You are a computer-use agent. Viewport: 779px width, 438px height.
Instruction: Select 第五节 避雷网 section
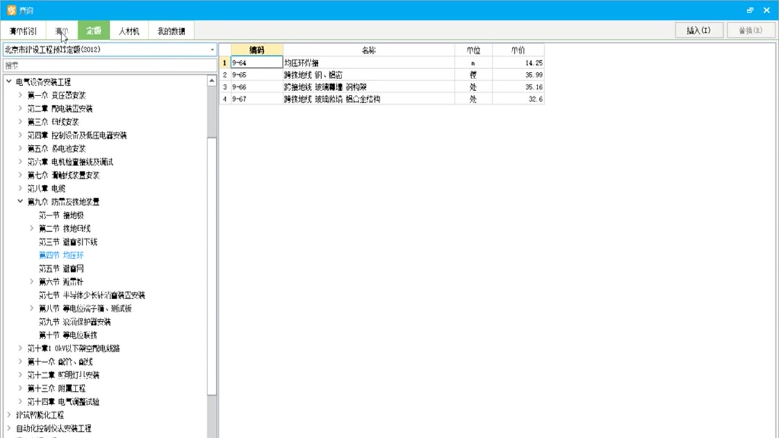click(61, 268)
